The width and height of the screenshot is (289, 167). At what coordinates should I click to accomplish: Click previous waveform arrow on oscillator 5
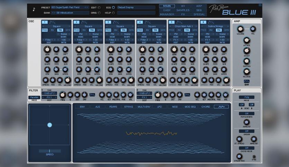click(170, 26)
